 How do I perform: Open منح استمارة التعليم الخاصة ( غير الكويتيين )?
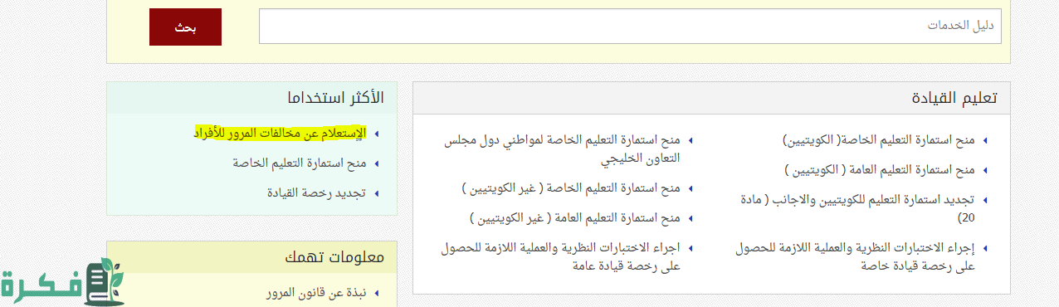coord(571,188)
